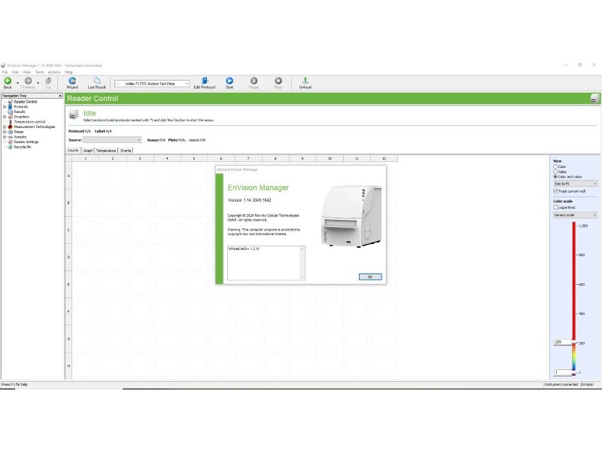The width and height of the screenshot is (602, 452).
Task: Expand the Samples tree node
Action: tap(5, 137)
